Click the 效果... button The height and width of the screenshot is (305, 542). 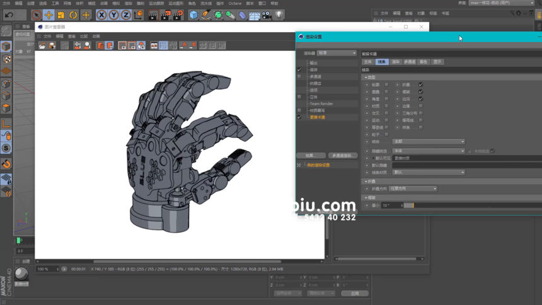click(x=311, y=156)
